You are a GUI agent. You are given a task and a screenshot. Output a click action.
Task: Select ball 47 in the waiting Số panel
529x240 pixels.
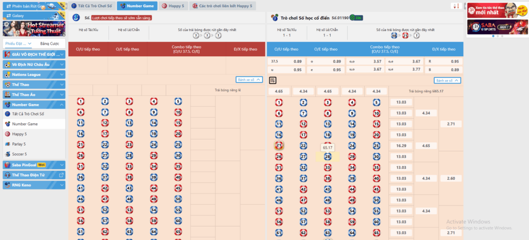(x=105, y=199)
